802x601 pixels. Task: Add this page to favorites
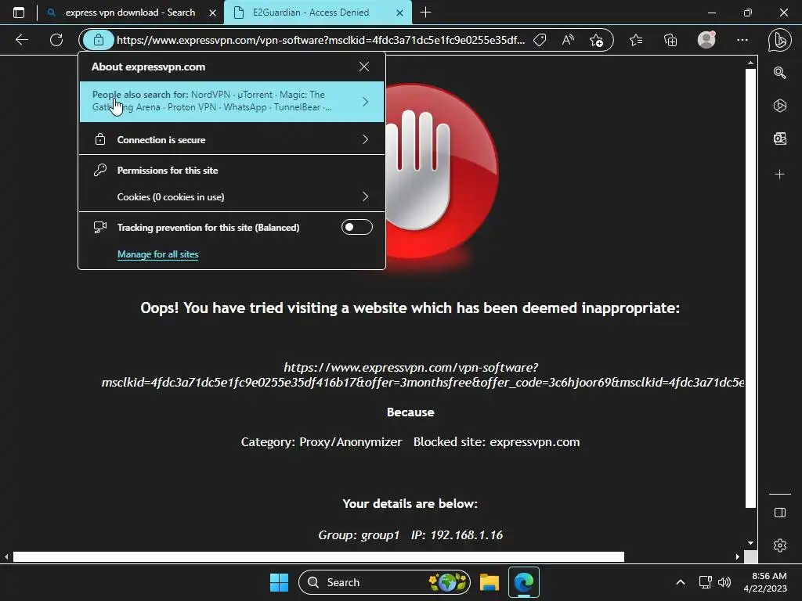click(x=596, y=40)
